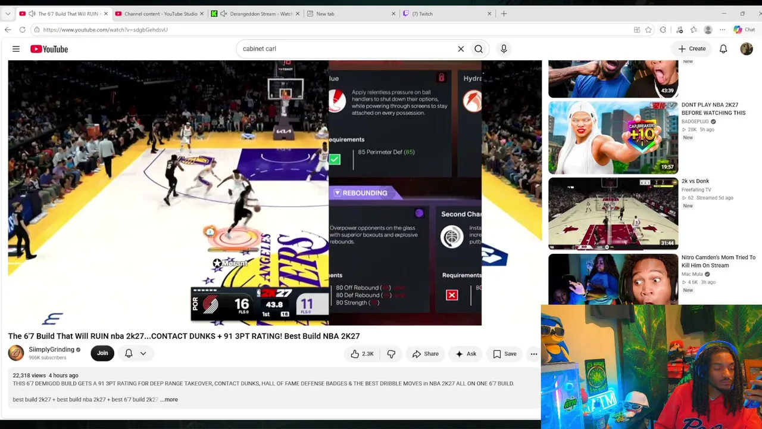Viewport: 762px width, 429px height.
Task: Open the YouTube guide hamburger menu
Action: click(16, 49)
